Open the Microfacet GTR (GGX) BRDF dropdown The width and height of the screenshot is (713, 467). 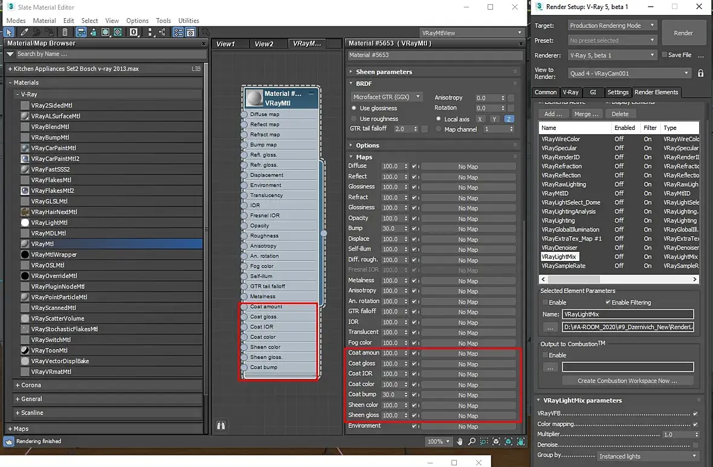tap(386, 97)
